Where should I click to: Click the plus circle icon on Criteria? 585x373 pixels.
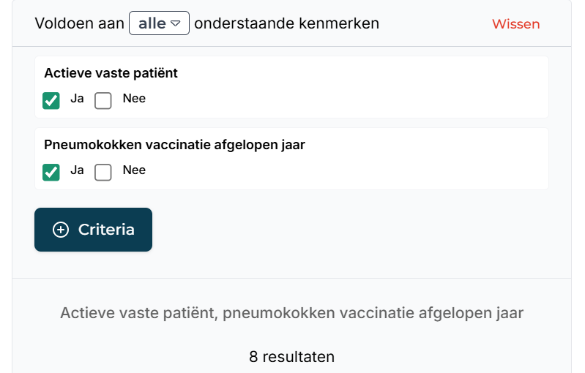coord(61,230)
